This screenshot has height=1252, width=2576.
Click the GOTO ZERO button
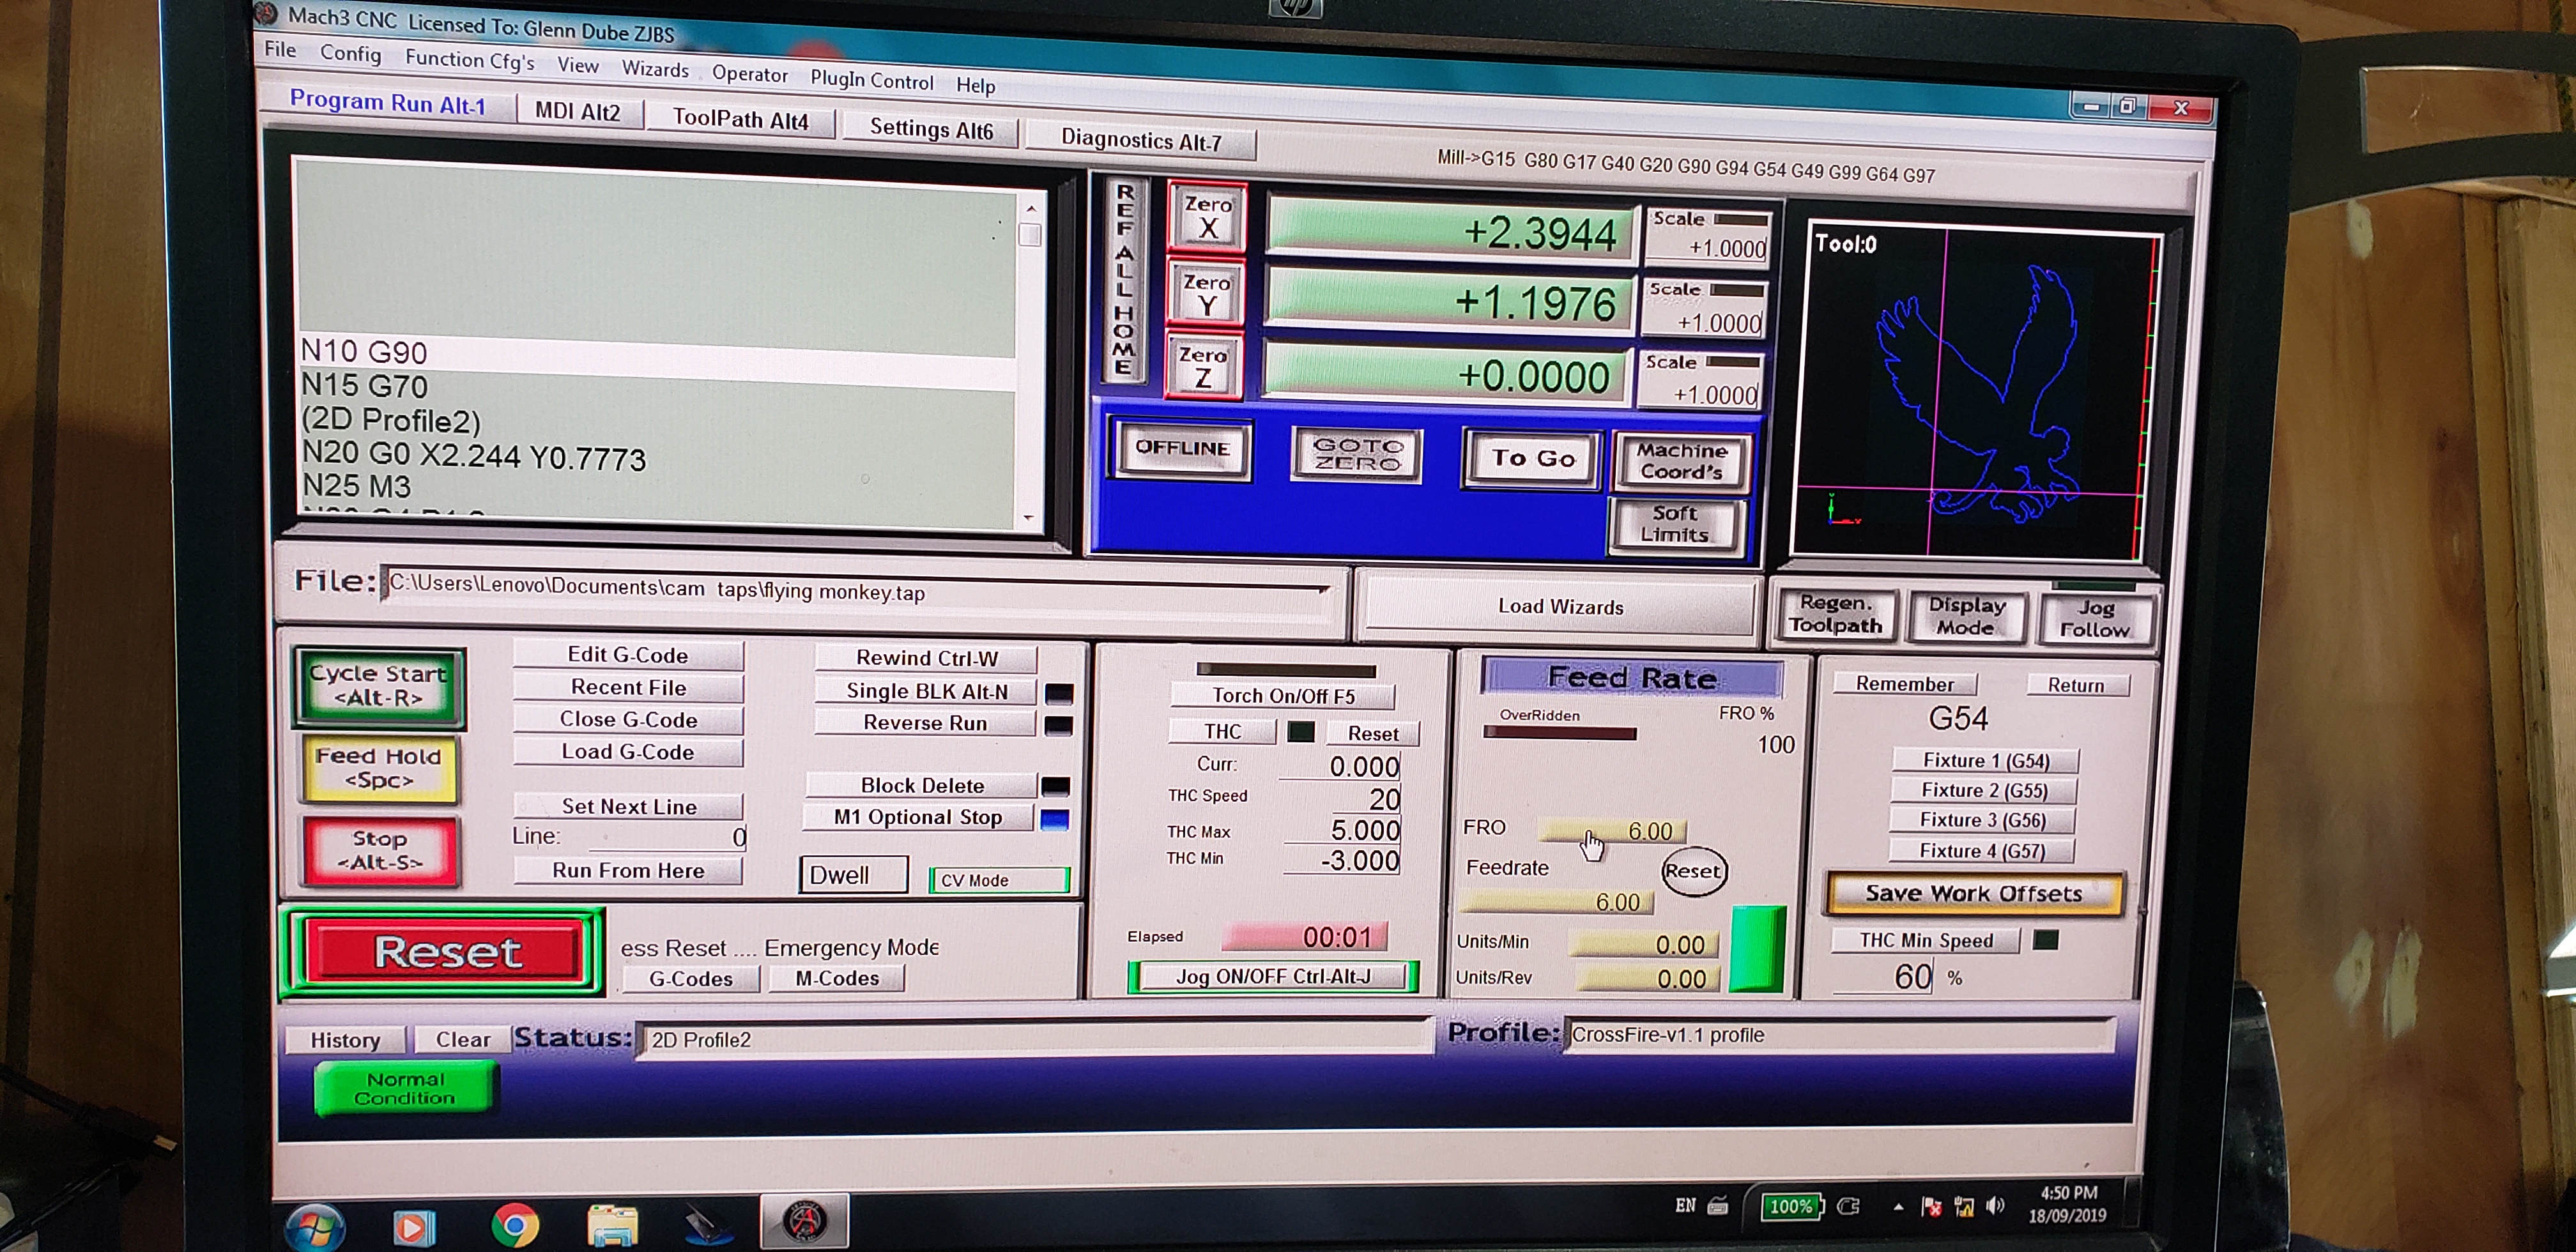click(x=1357, y=454)
